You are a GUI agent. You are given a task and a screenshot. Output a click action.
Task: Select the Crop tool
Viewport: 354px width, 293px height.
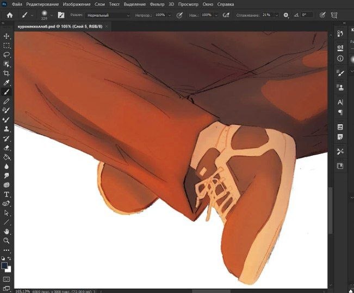point(7,73)
